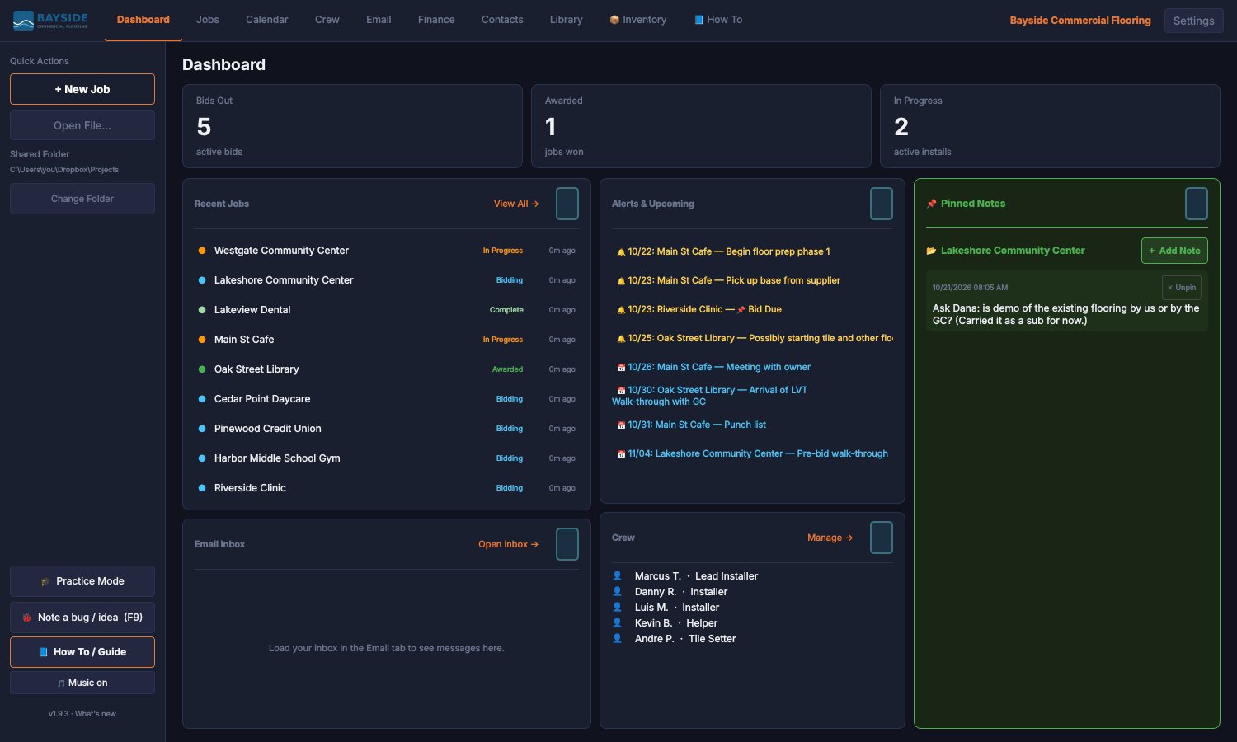Screen dimensions: 1237x742
Task: Click the blank square button in Pinned Notes header
Action: tap(1197, 204)
